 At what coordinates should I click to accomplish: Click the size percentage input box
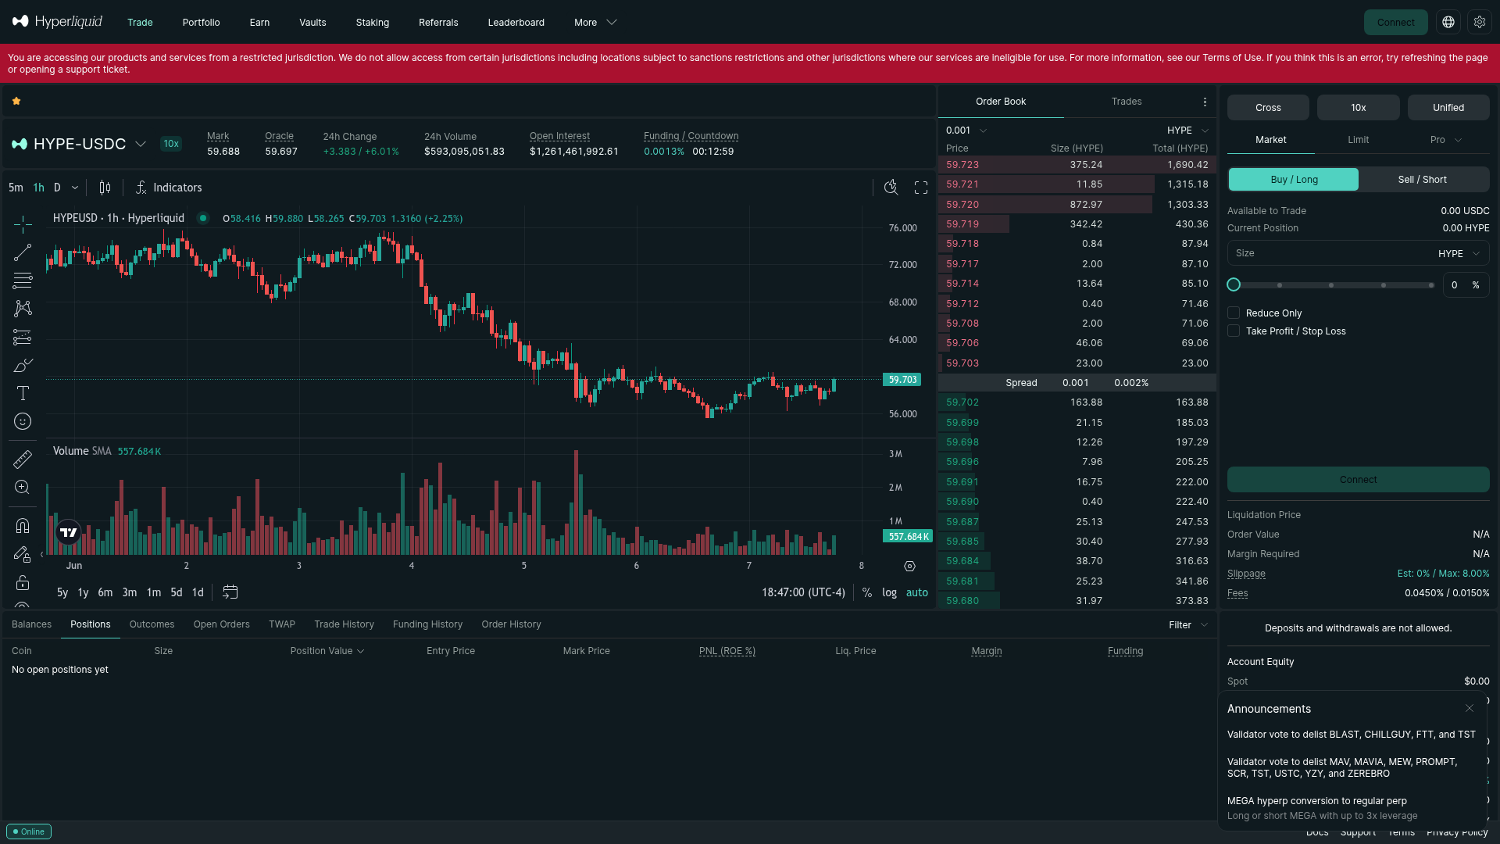(1465, 285)
